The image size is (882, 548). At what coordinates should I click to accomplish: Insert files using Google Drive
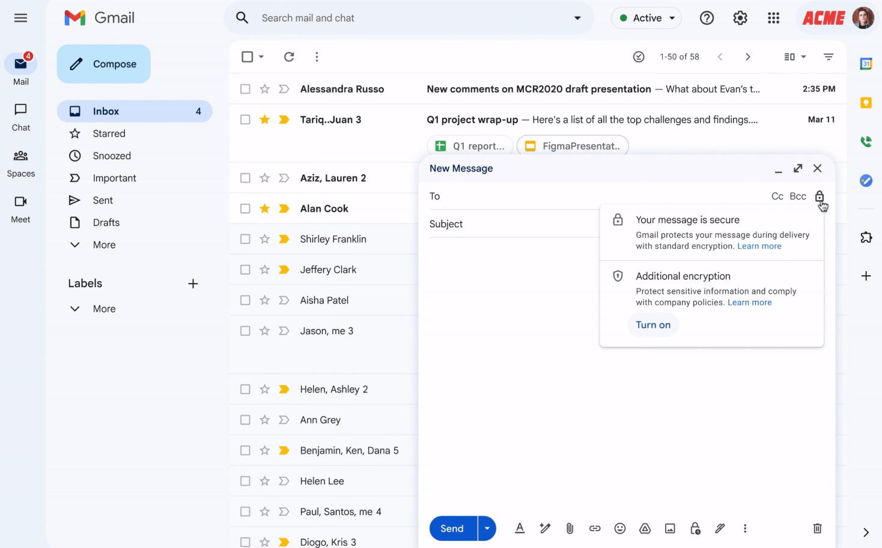[645, 528]
